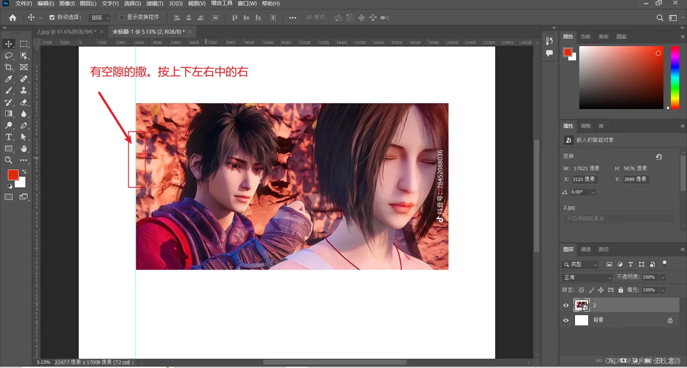The width and height of the screenshot is (687, 368).
Task: Select the Blur tool
Action: point(24,114)
